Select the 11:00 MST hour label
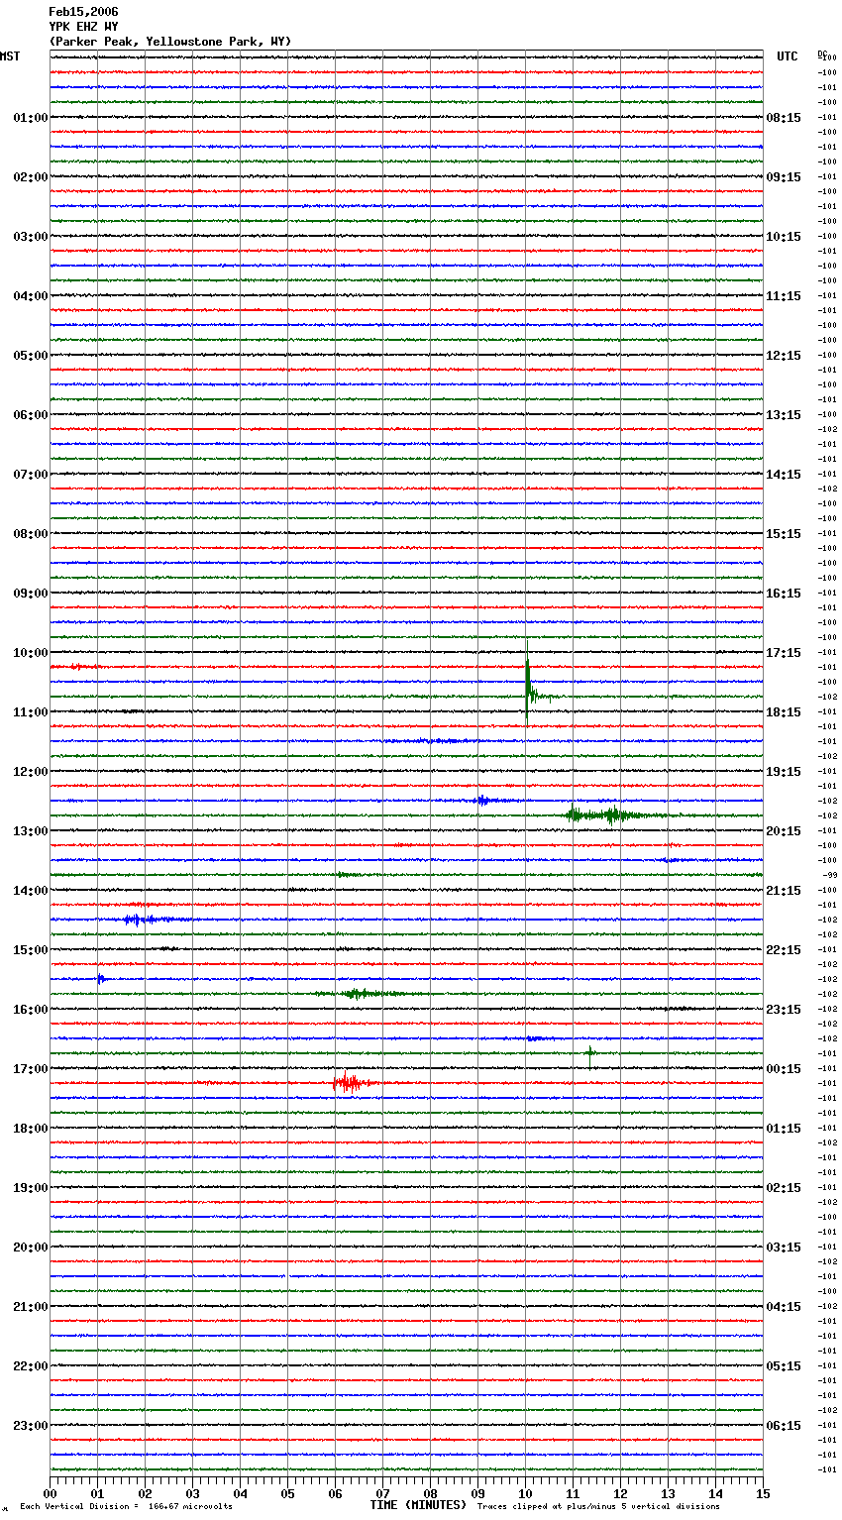The width and height of the screenshot is (842, 1520). [x=31, y=712]
